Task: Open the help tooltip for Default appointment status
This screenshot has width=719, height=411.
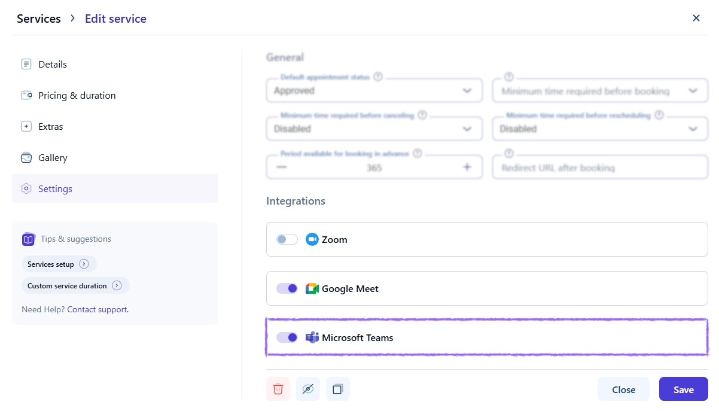Action: pyautogui.click(x=377, y=77)
